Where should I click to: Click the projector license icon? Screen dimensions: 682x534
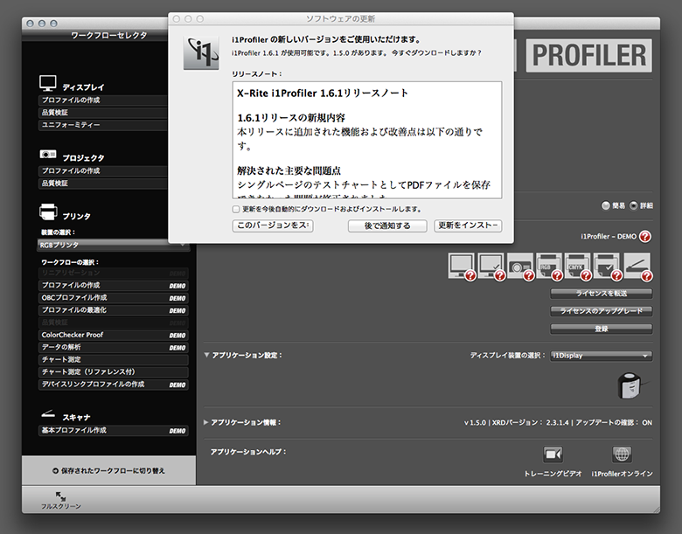tap(520, 266)
